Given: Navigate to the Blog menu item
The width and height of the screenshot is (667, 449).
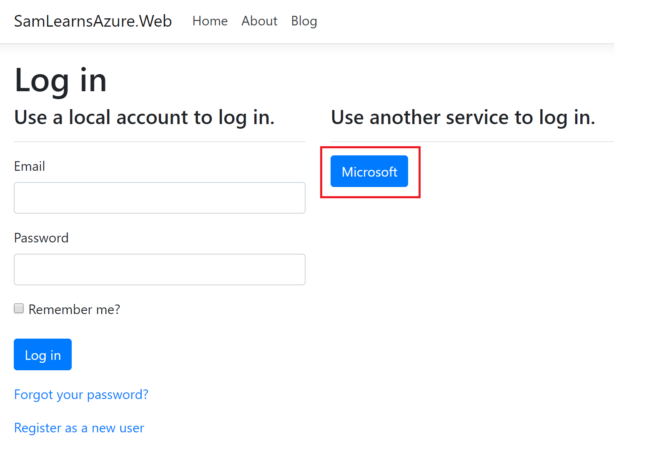Looking at the screenshot, I should 304,21.
